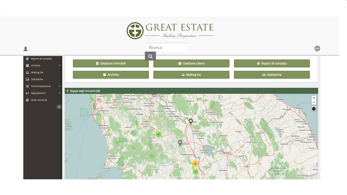347x195 pixels.
Task: Open Report di contatto in sidebar
Action: [41, 59]
